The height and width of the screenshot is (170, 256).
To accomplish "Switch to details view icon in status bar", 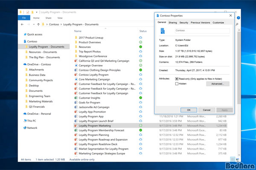I will pyautogui.click(x=233, y=159).
